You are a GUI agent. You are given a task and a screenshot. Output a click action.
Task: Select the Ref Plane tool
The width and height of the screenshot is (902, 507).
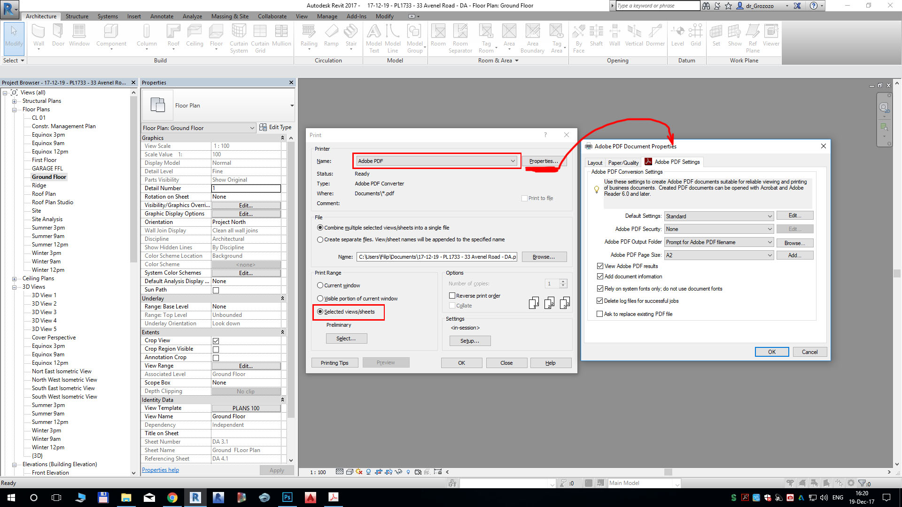[x=753, y=38]
